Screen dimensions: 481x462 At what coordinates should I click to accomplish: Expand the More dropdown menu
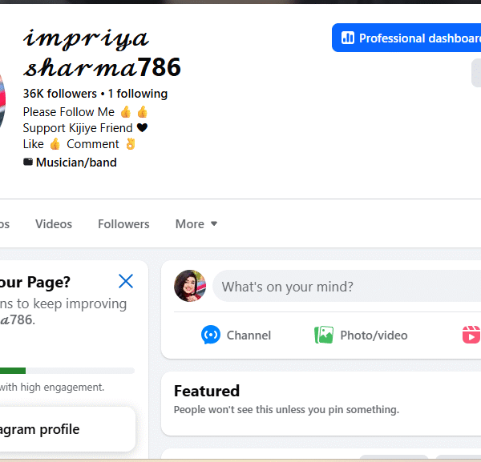click(196, 224)
